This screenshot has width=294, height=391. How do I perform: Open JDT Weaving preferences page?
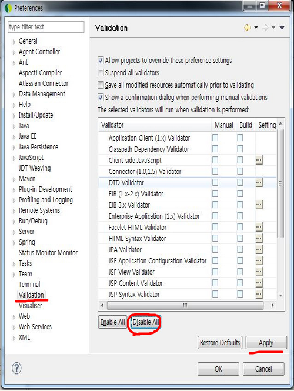pyautogui.click(x=35, y=168)
